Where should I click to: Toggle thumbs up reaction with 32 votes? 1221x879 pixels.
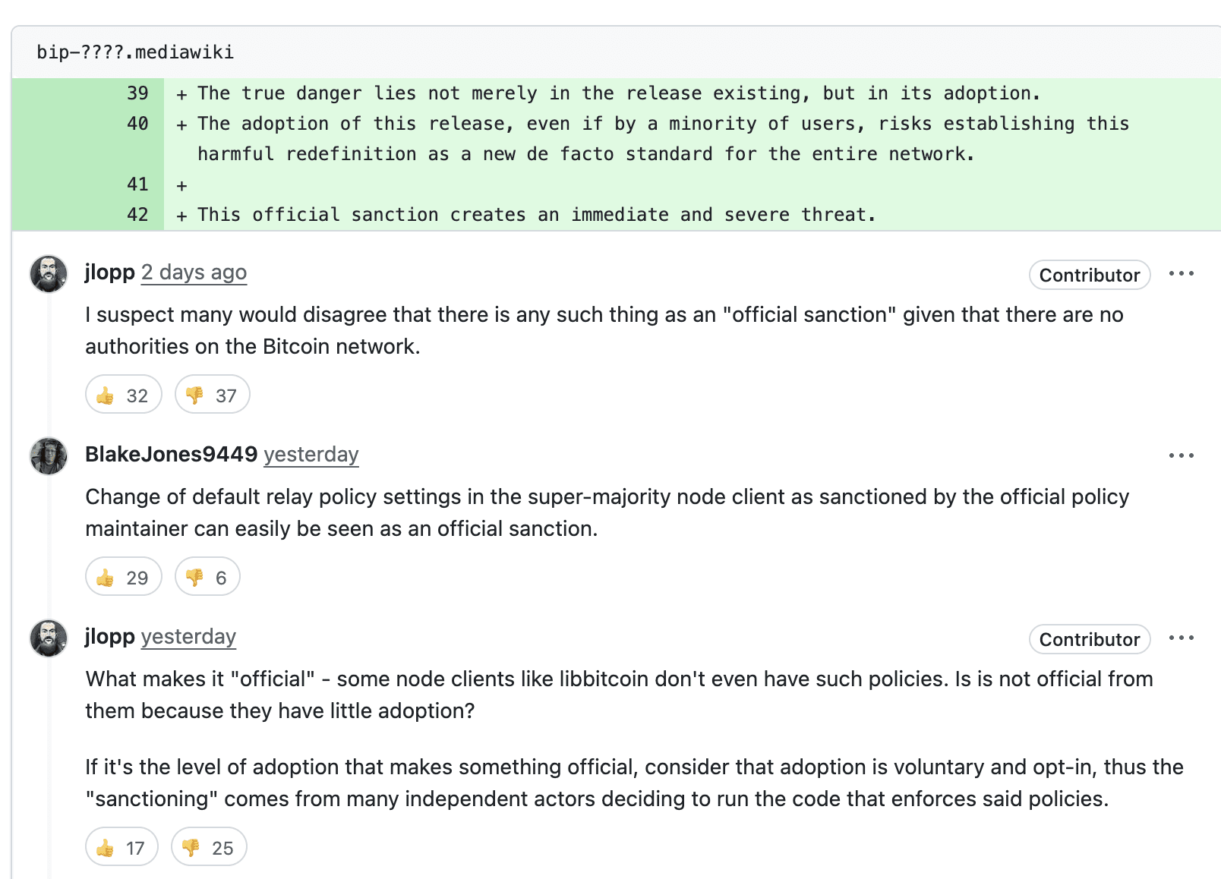[x=123, y=395]
